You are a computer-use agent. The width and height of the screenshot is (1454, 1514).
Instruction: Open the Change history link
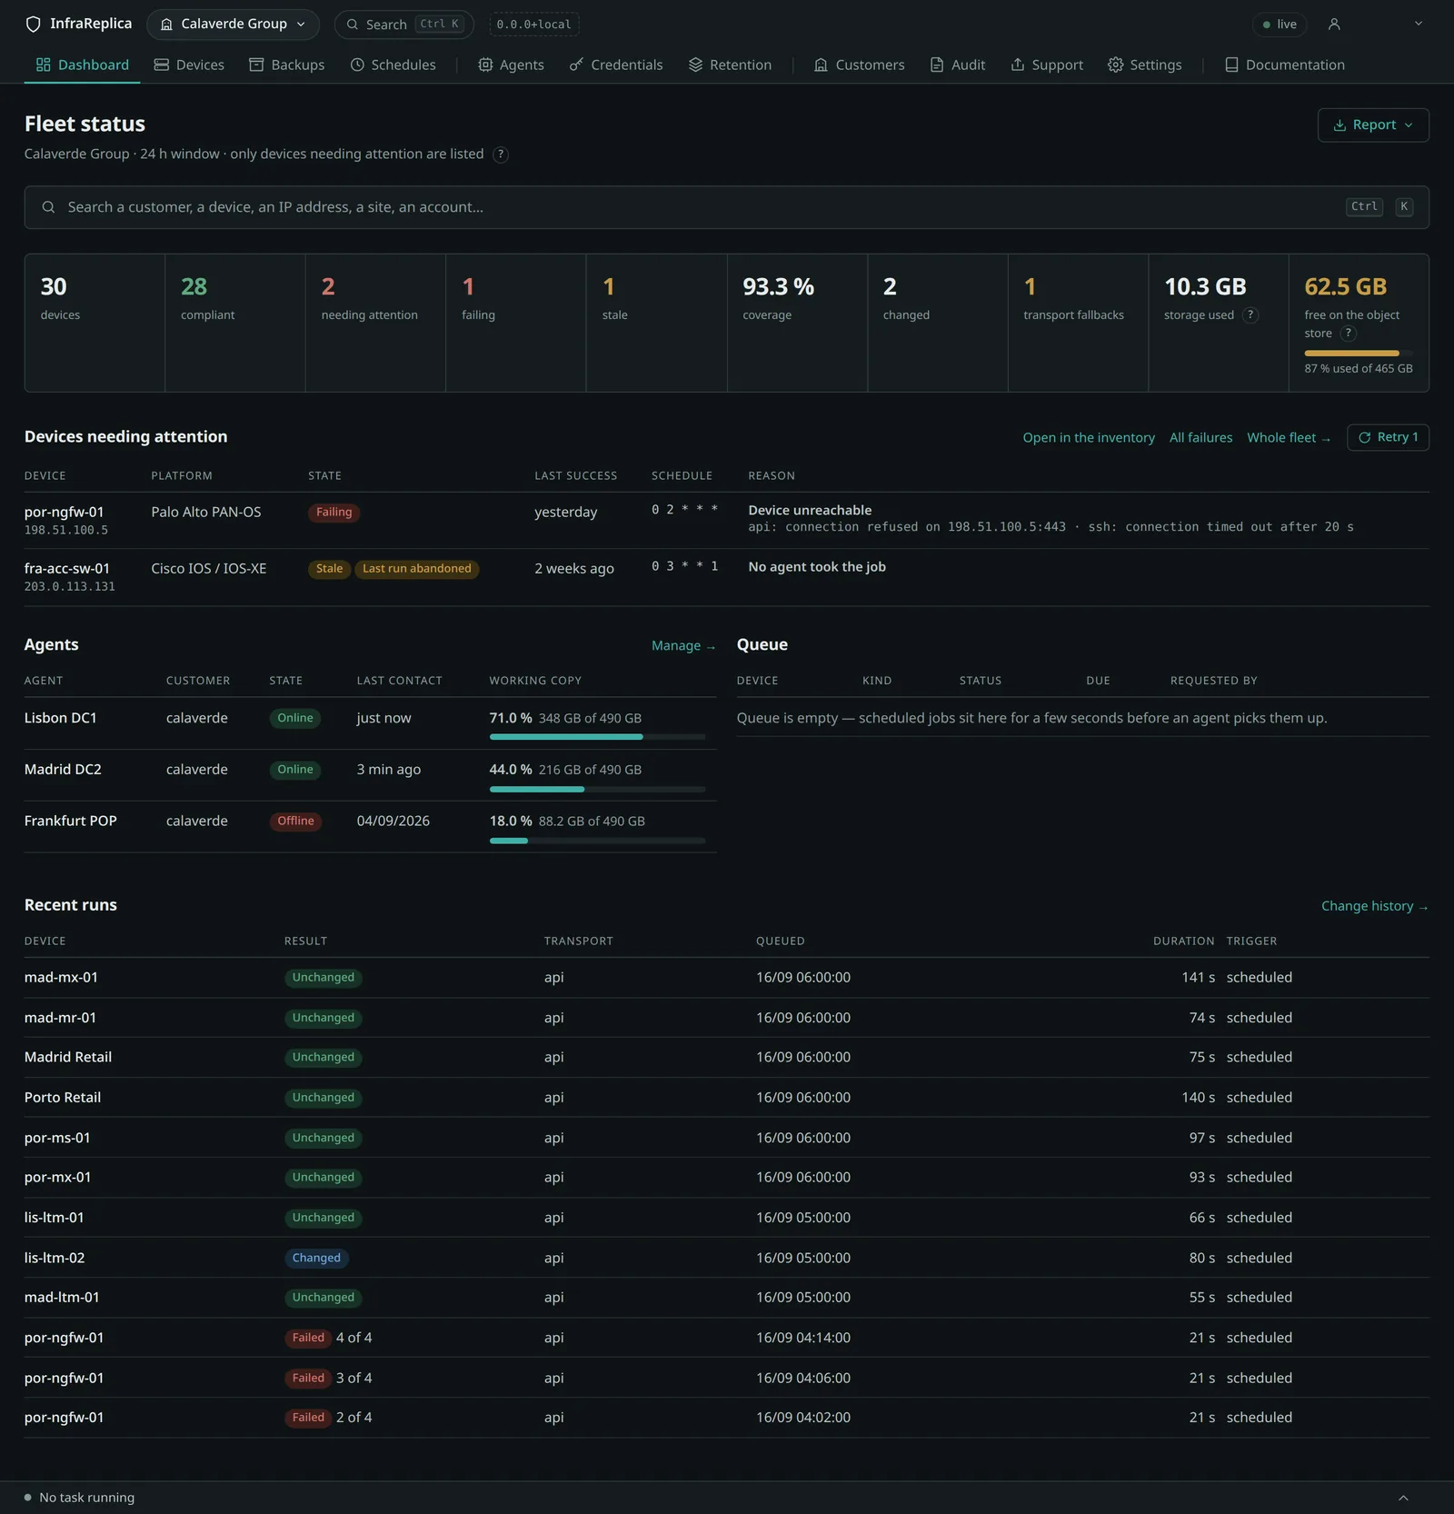tap(1374, 906)
